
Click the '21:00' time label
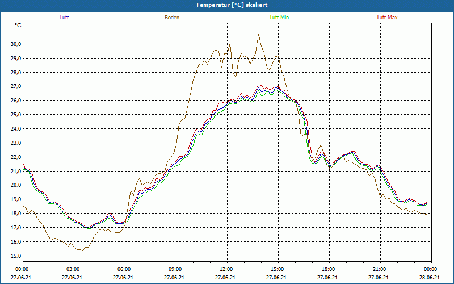tap(379, 269)
